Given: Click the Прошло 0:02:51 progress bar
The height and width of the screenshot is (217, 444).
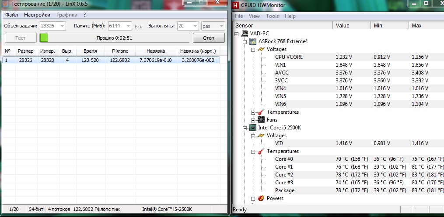Looking at the screenshot, I should 115,38.
